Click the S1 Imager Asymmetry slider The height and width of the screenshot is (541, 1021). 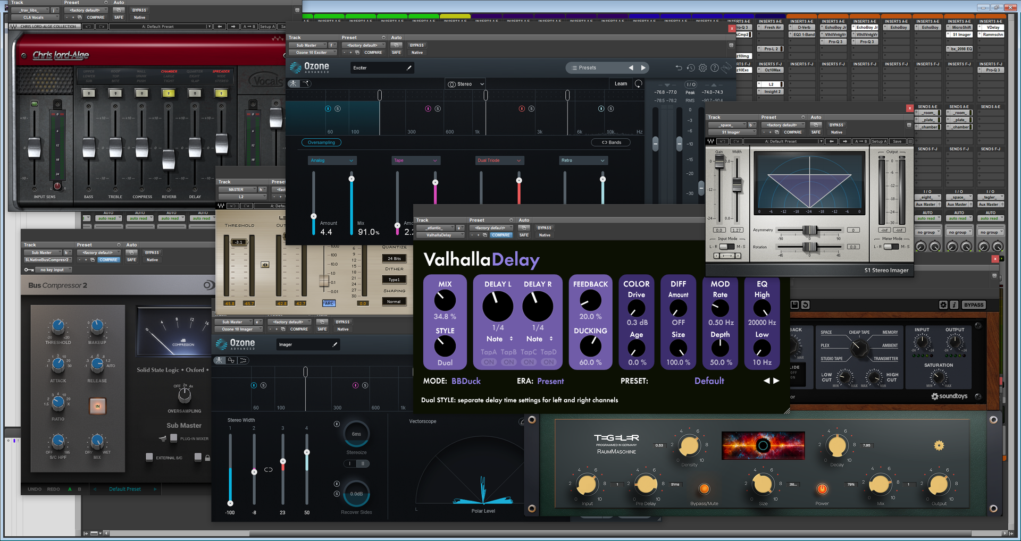click(810, 230)
